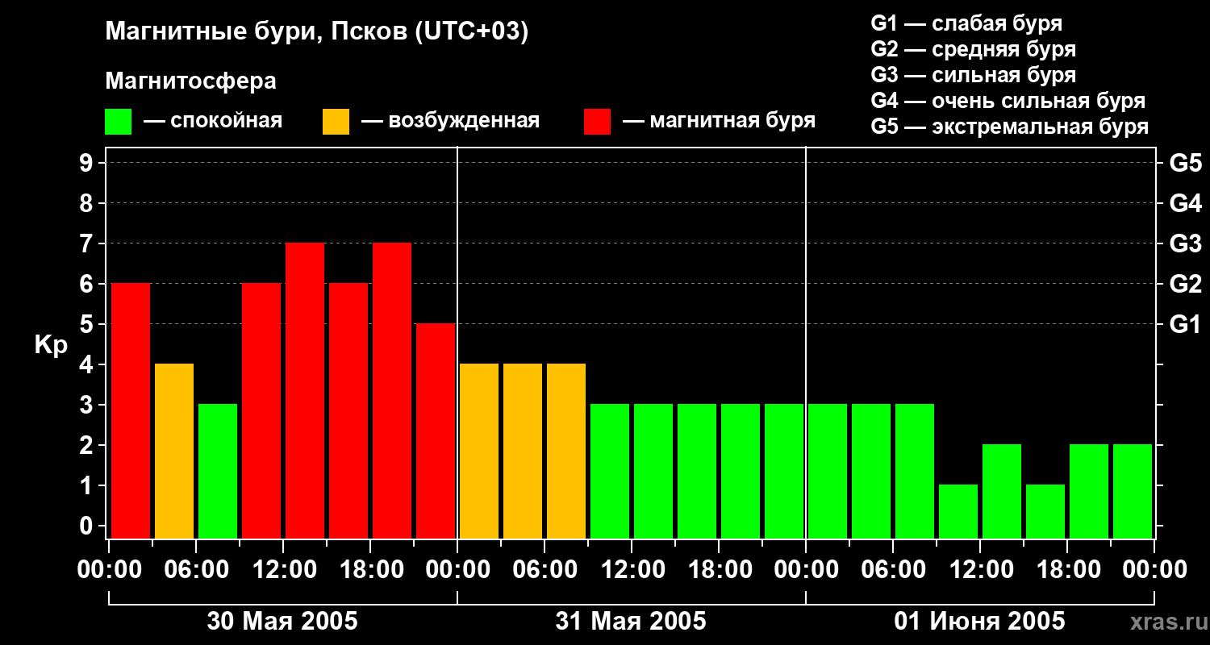Click the 18:00 time label under 31 May
1210x645 pixels.
719,570
